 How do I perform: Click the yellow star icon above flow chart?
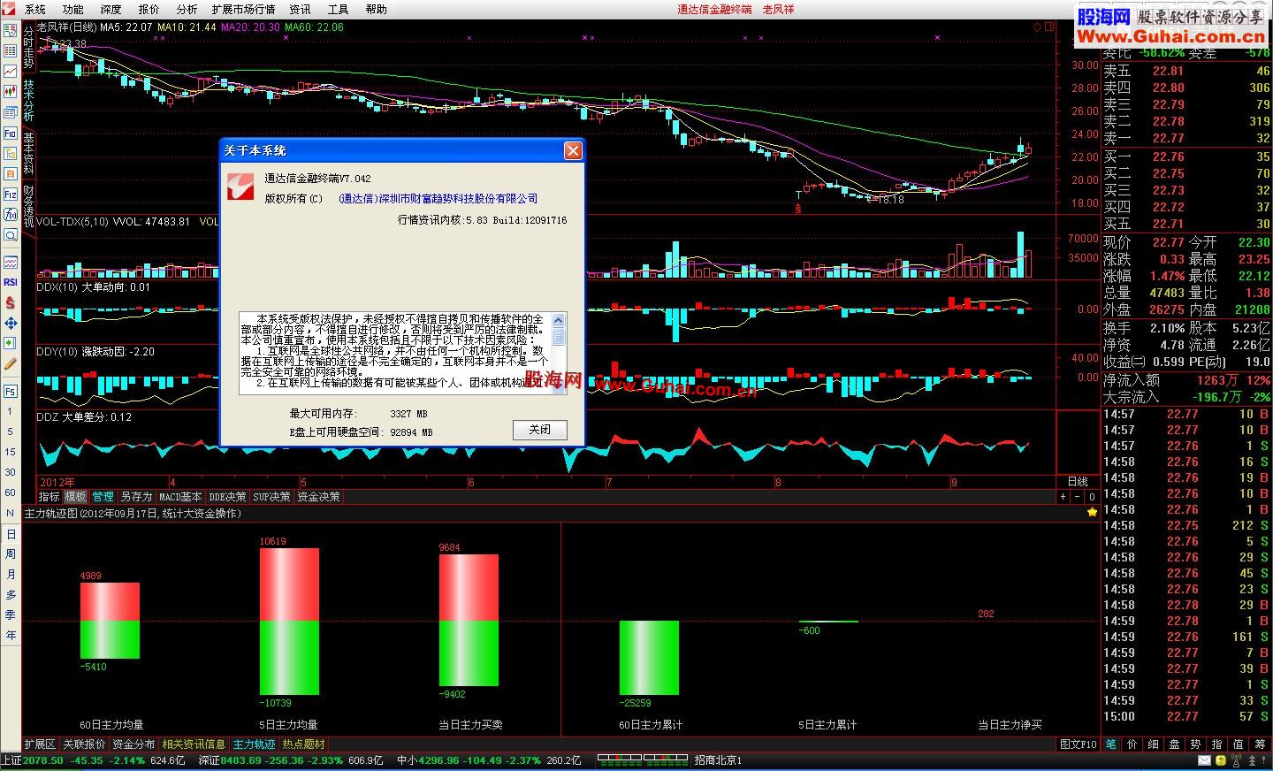pos(1092,512)
